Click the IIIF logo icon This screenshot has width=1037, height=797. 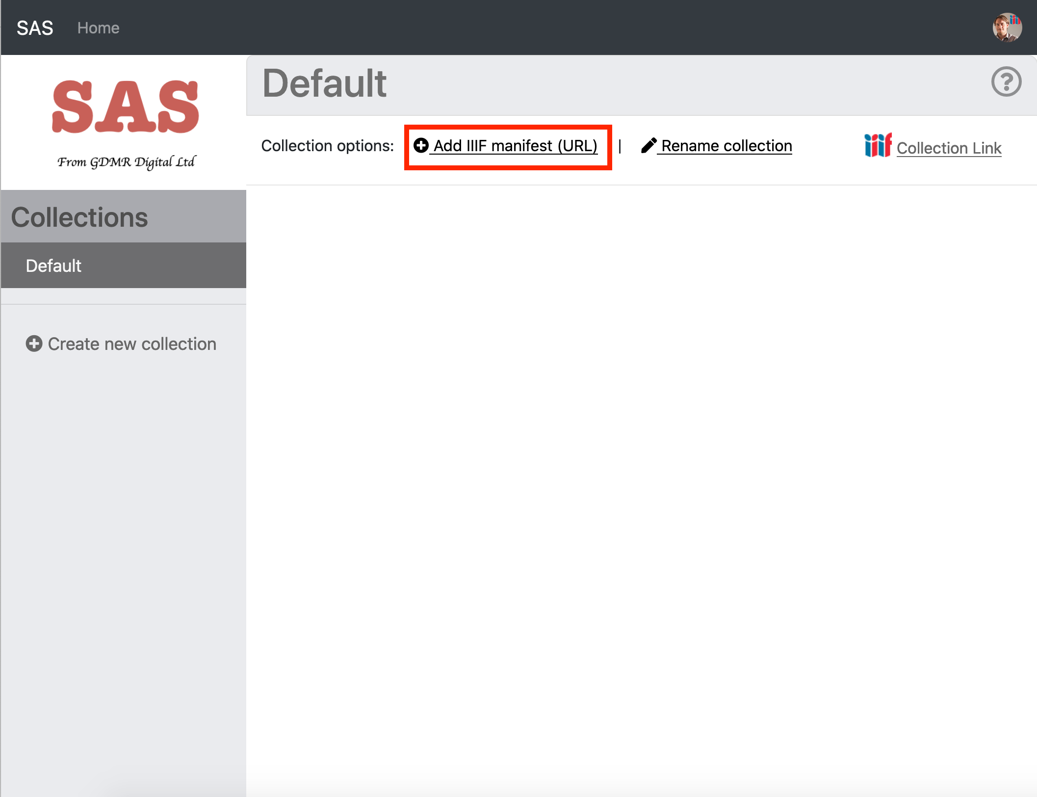(x=878, y=145)
